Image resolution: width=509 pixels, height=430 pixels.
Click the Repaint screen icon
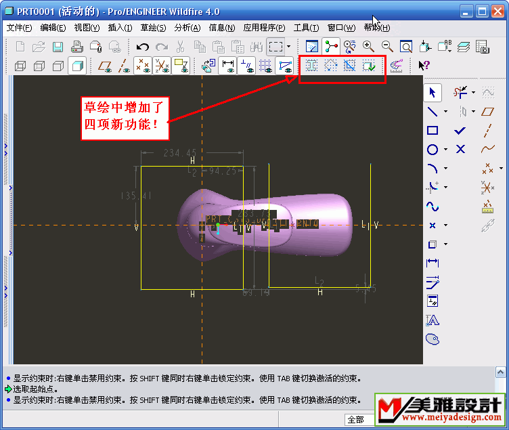(x=312, y=47)
